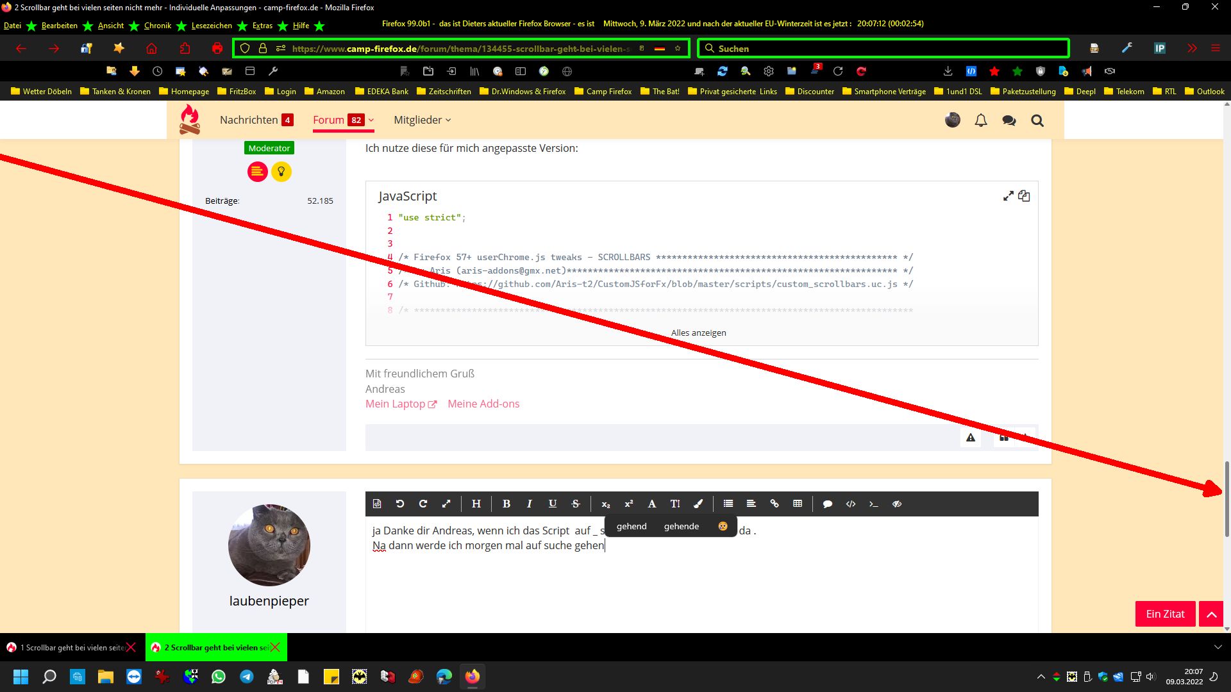Click the Ein Zitat button
This screenshot has height=692, width=1231.
pyautogui.click(x=1164, y=614)
